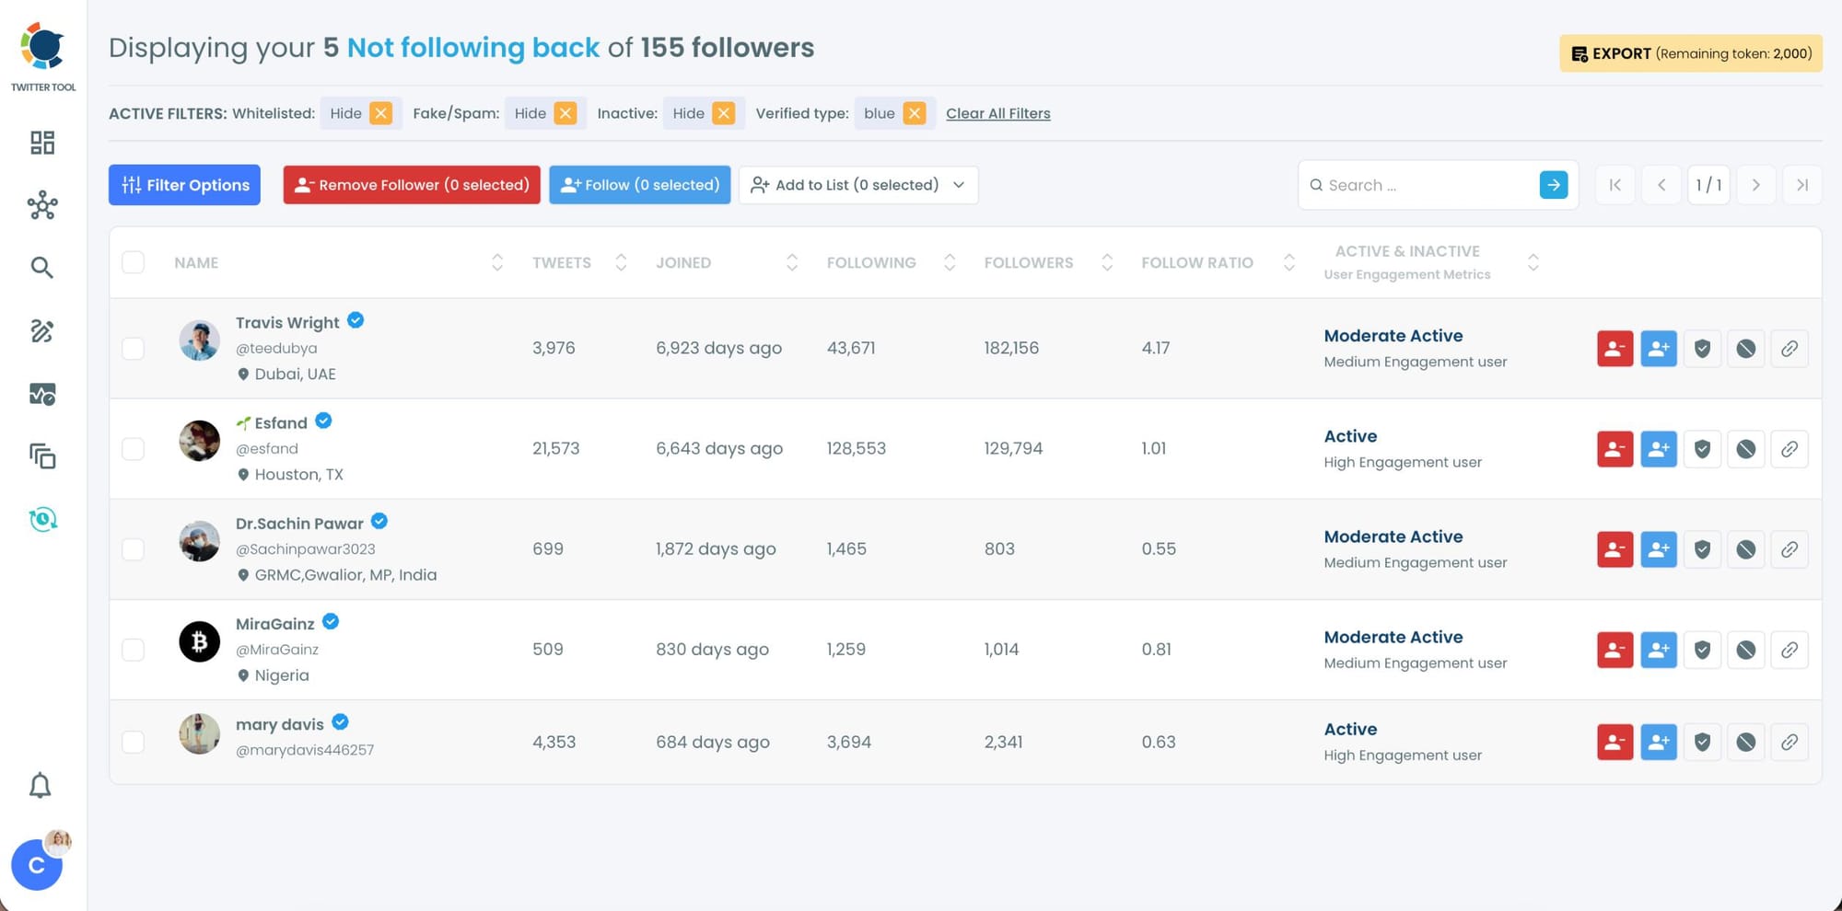Sort rows using the Follow Ratio sorter

click(1288, 262)
